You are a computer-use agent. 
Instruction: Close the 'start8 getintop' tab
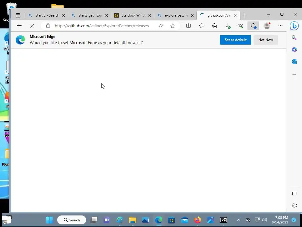106,16
